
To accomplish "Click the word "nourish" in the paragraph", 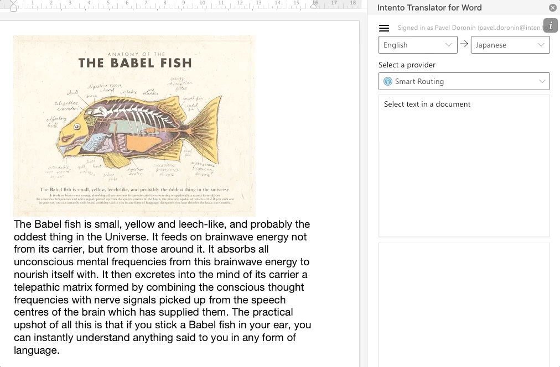I will point(31,275).
